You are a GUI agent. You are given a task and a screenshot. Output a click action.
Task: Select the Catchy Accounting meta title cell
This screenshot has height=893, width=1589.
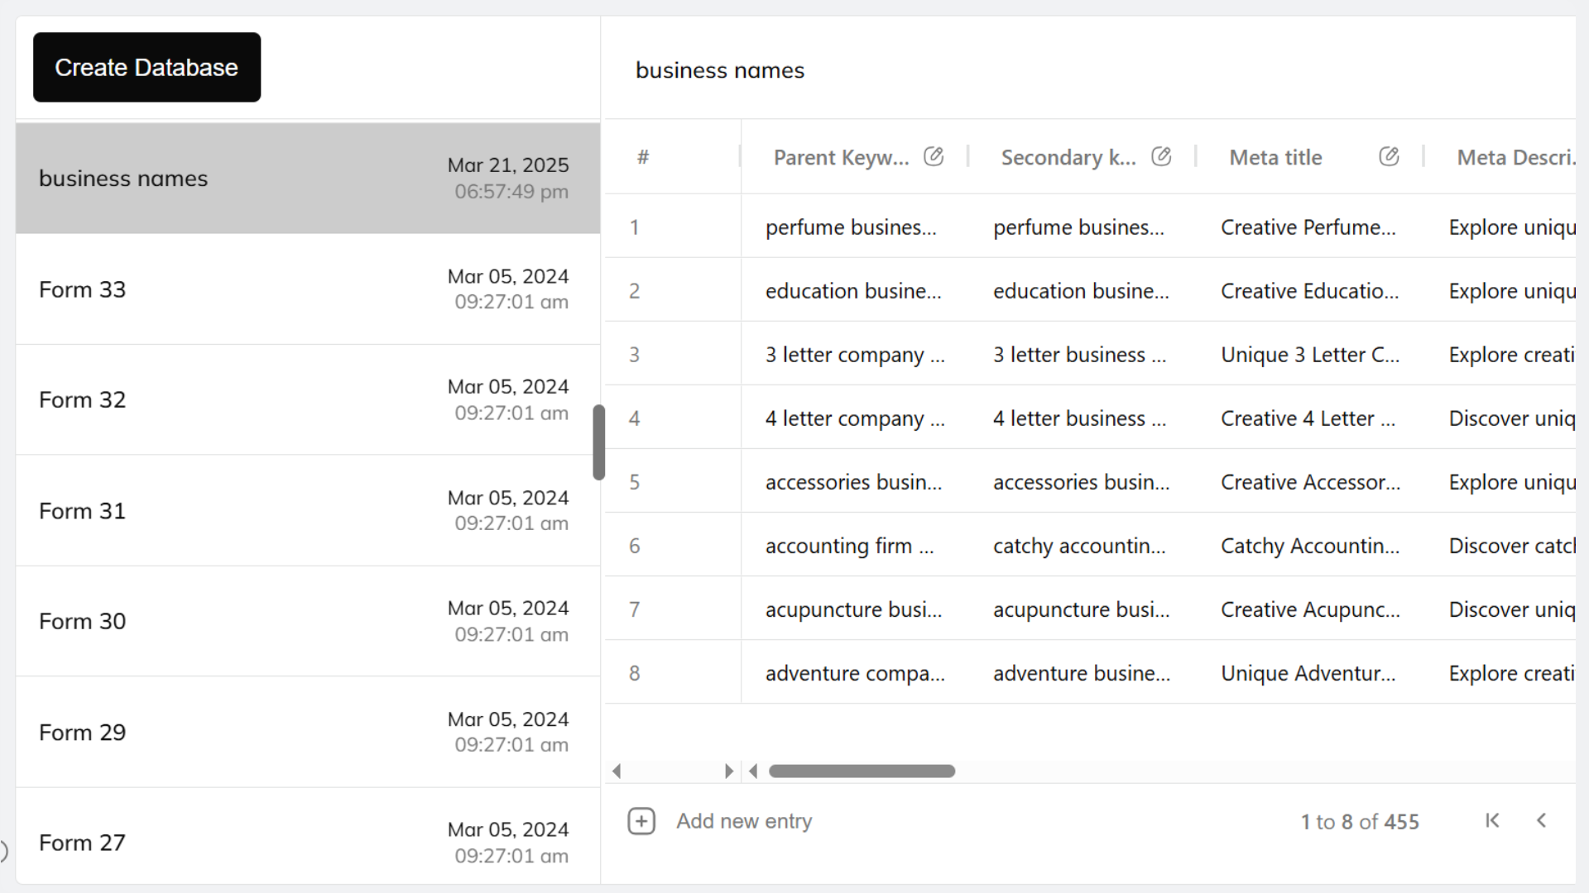[x=1310, y=545]
